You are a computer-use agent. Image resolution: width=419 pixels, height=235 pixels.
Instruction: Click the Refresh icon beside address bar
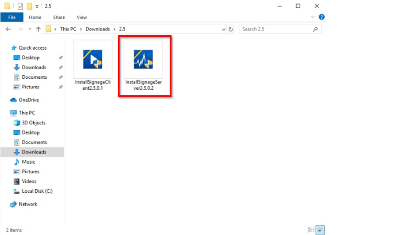tap(231, 29)
